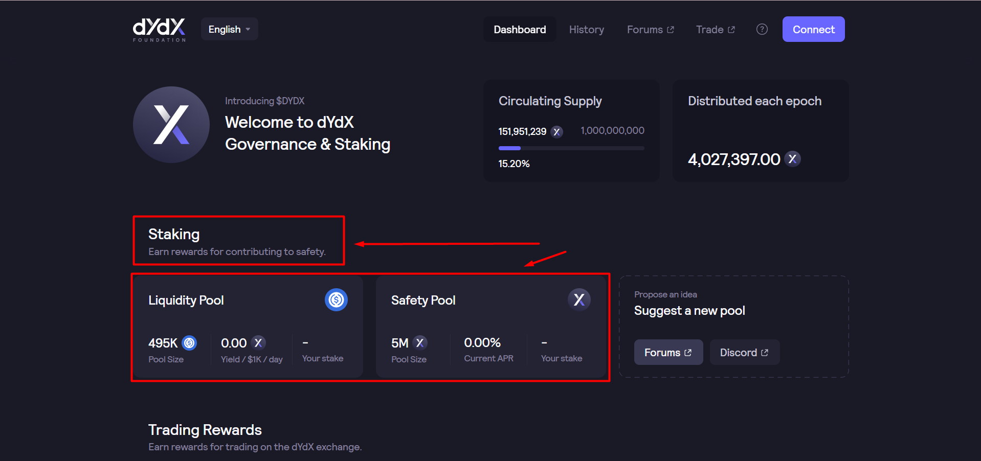981x461 pixels.
Task: Switch to the History tab
Action: [586, 30]
